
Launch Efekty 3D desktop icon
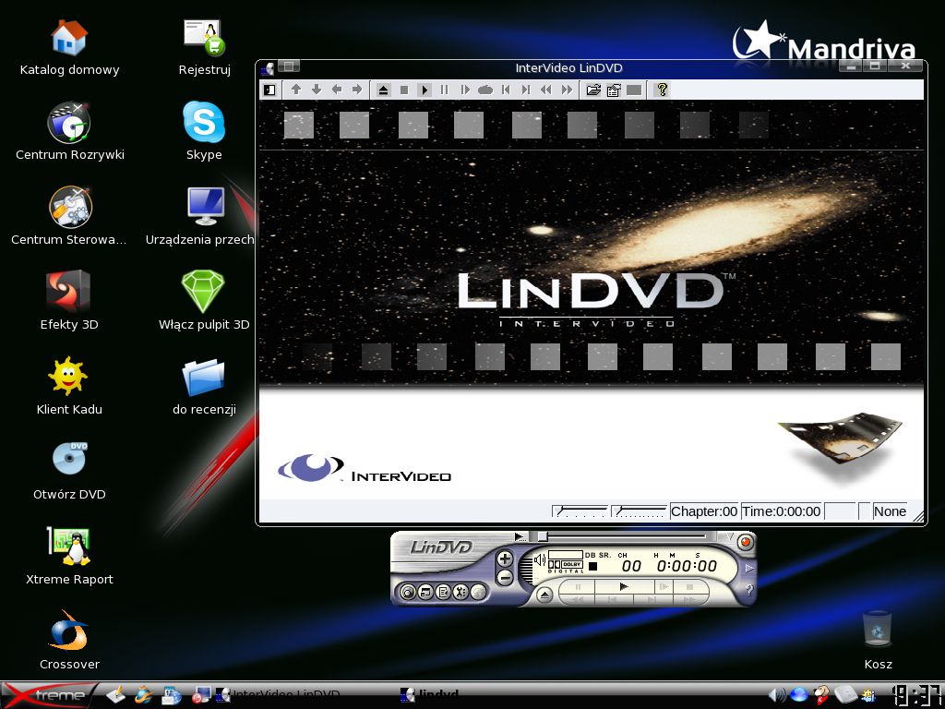click(x=69, y=302)
